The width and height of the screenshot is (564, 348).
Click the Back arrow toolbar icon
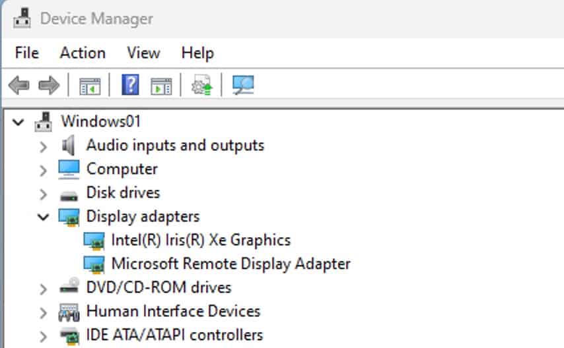point(18,86)
